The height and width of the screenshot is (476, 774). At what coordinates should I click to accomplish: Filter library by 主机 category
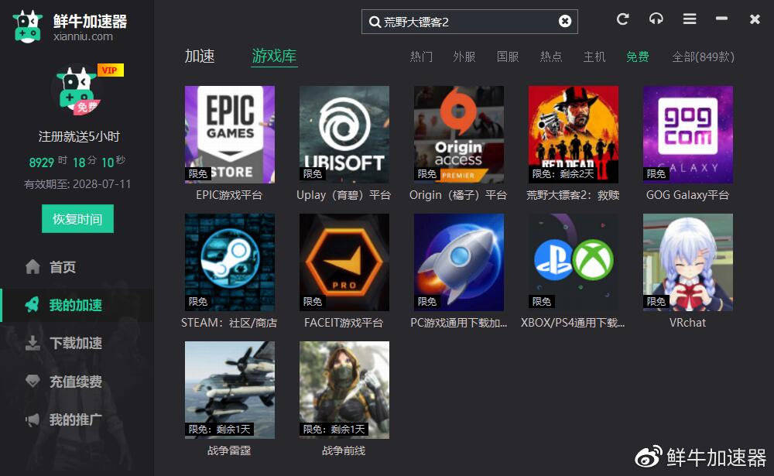point(594,57)
